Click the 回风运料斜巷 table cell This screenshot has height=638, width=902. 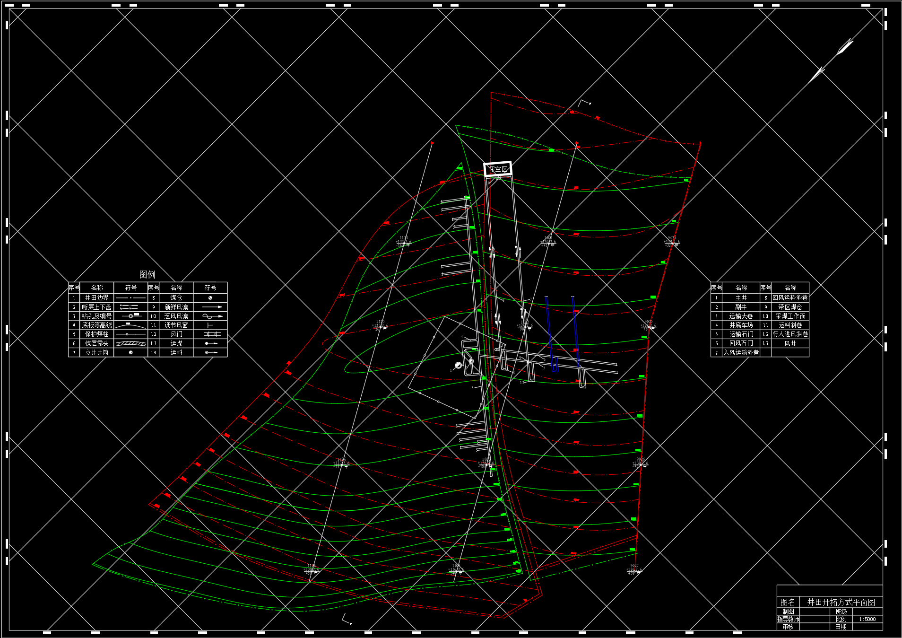coord(790,298)
